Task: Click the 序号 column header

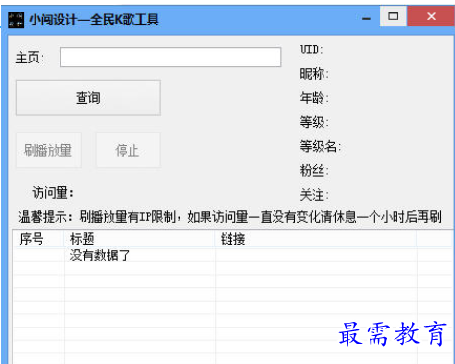Action: pyautogui.click(x=38, y=239)
